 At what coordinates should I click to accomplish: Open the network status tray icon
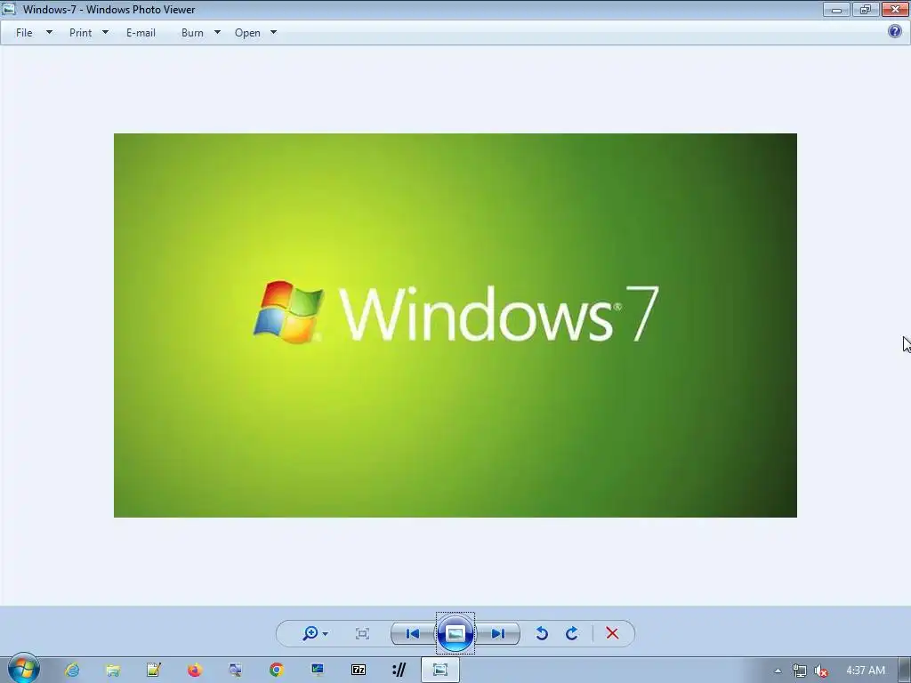[800, 671]
